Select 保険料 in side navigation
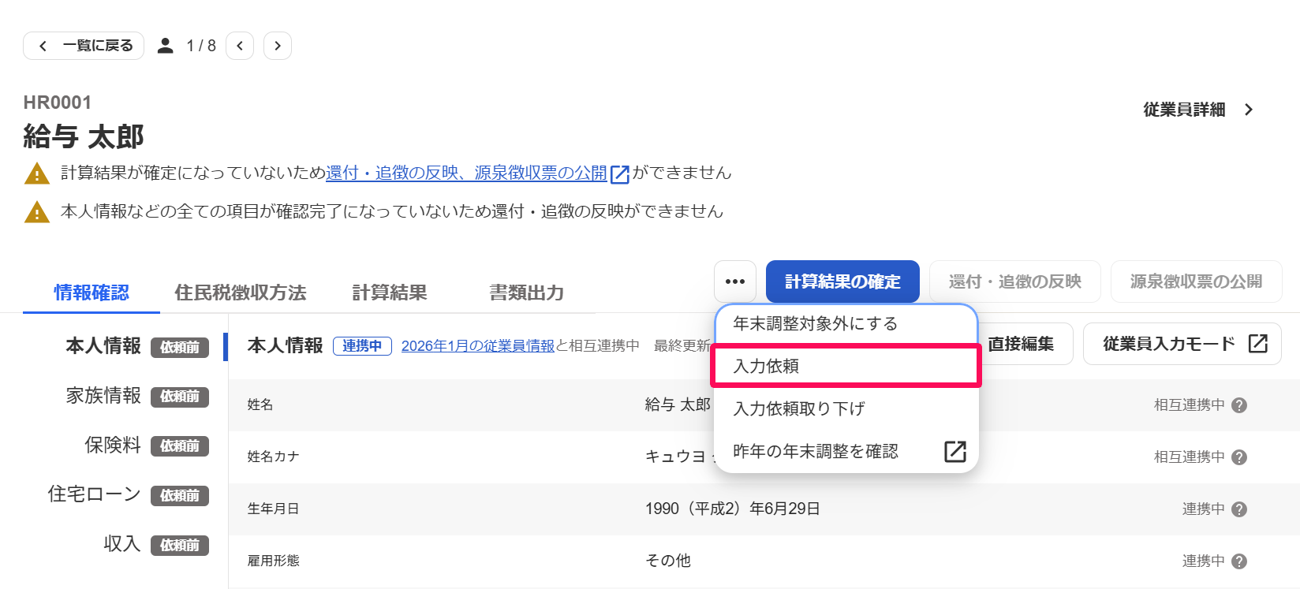The image size is (1300, 589). coord(113,445)
